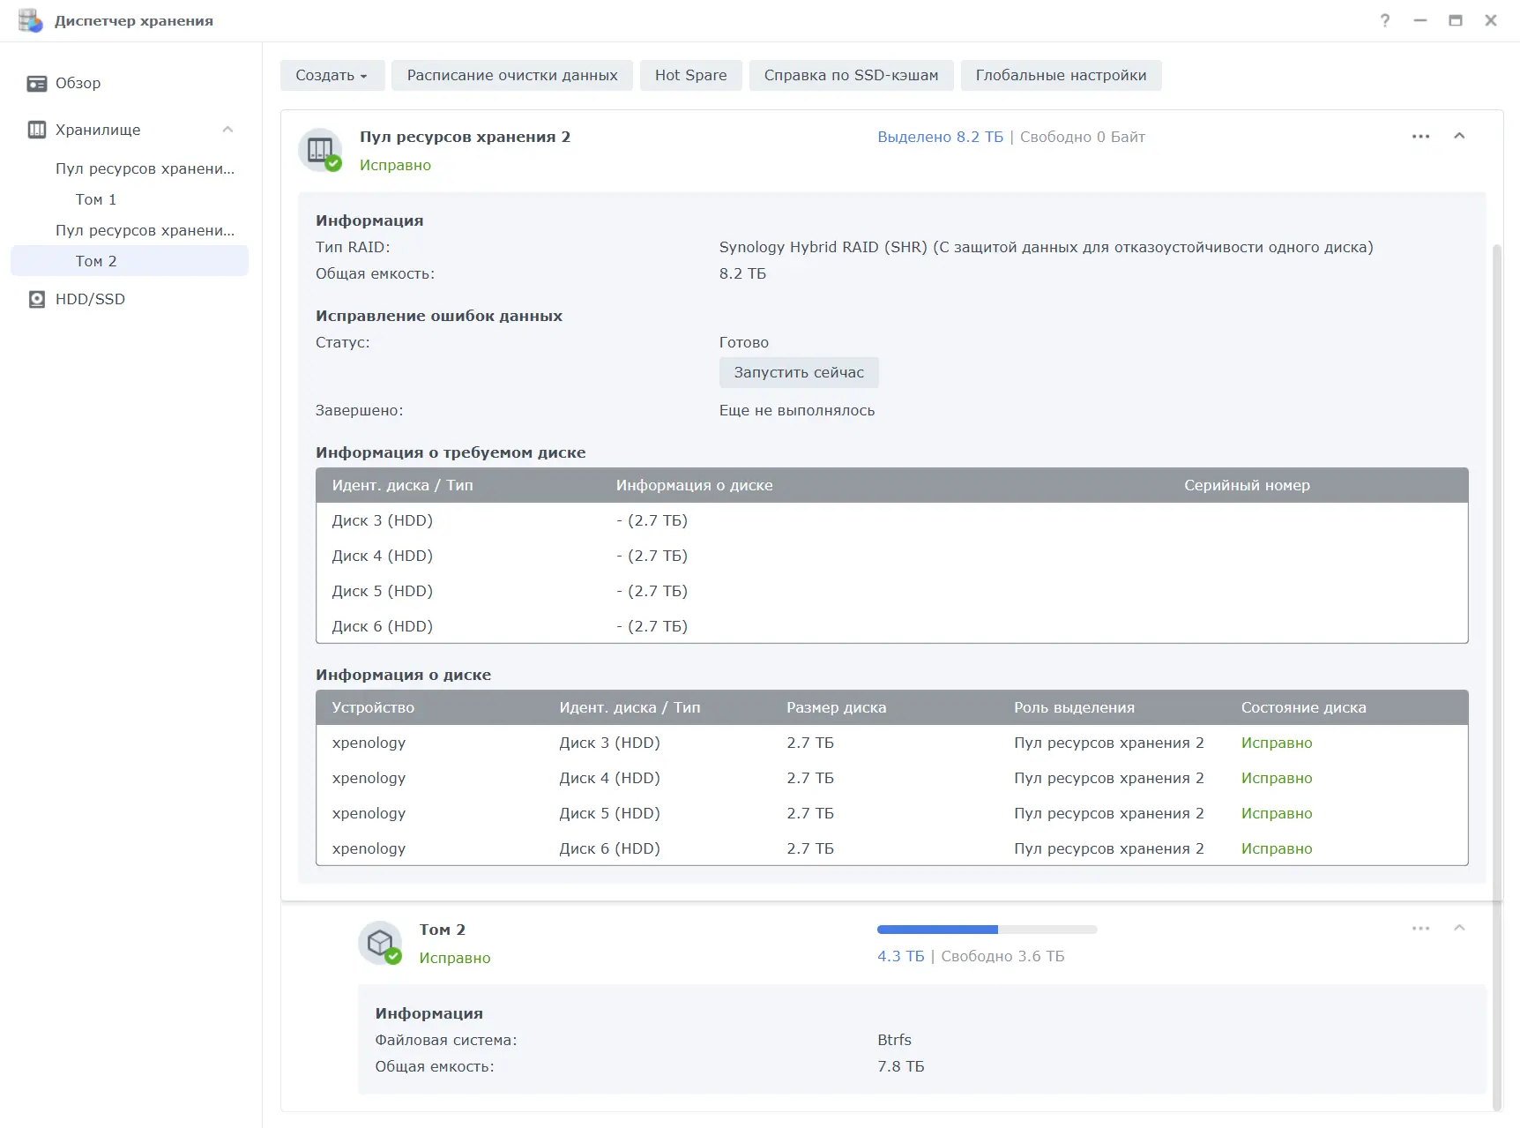Viewport: 1520px width, 1128px height.
Task: Click the Пул ресурсов хранения 2 title
Action: coord(465,137)
